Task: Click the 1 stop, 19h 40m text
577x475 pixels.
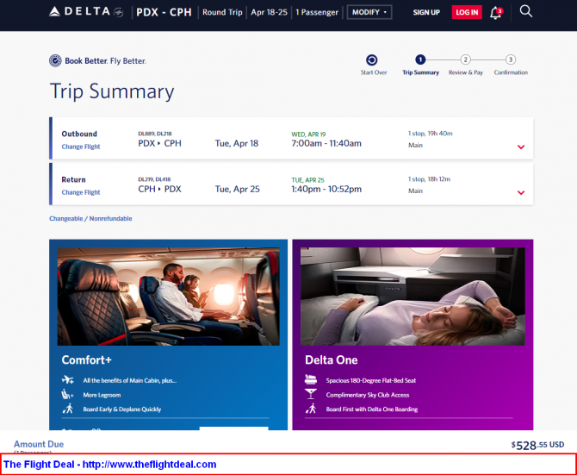Action: (431, 134)
